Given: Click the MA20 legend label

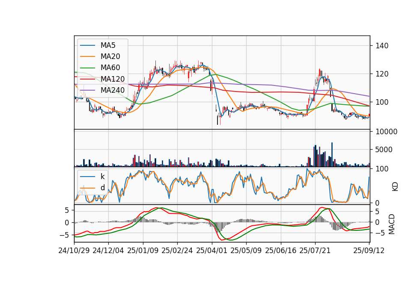Looking at the screenshot, I should tap(110, 56).
